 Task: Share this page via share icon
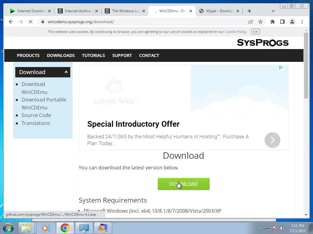coord(251,22)
